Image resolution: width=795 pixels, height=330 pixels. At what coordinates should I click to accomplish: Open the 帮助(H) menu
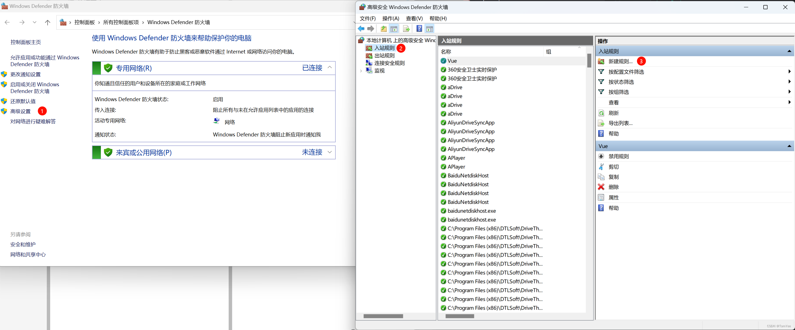point(438,18)
